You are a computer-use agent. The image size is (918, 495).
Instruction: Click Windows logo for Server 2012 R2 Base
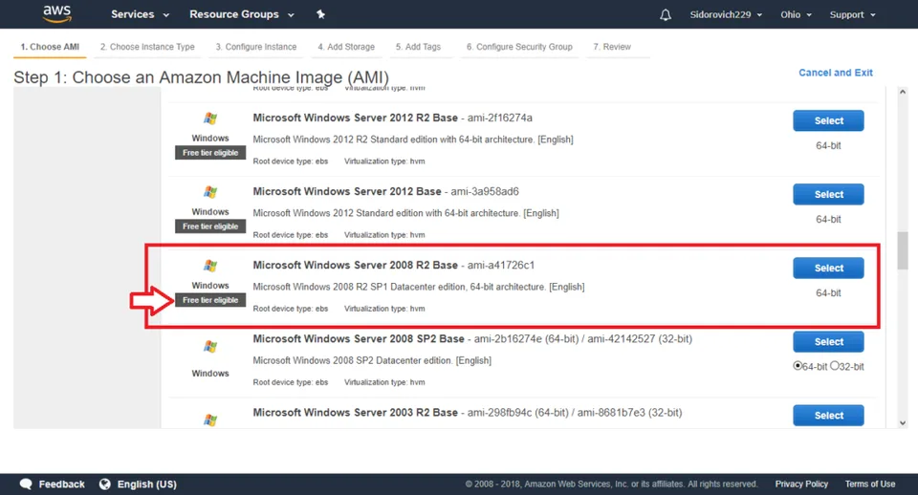(210, 118)
